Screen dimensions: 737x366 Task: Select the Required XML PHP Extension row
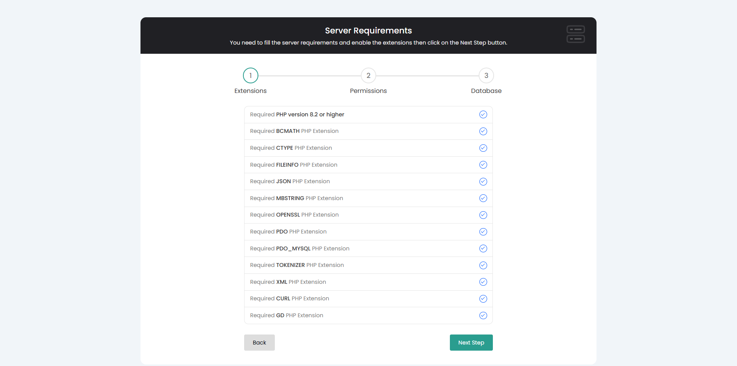pyautogui.click(x=368, y=282)
